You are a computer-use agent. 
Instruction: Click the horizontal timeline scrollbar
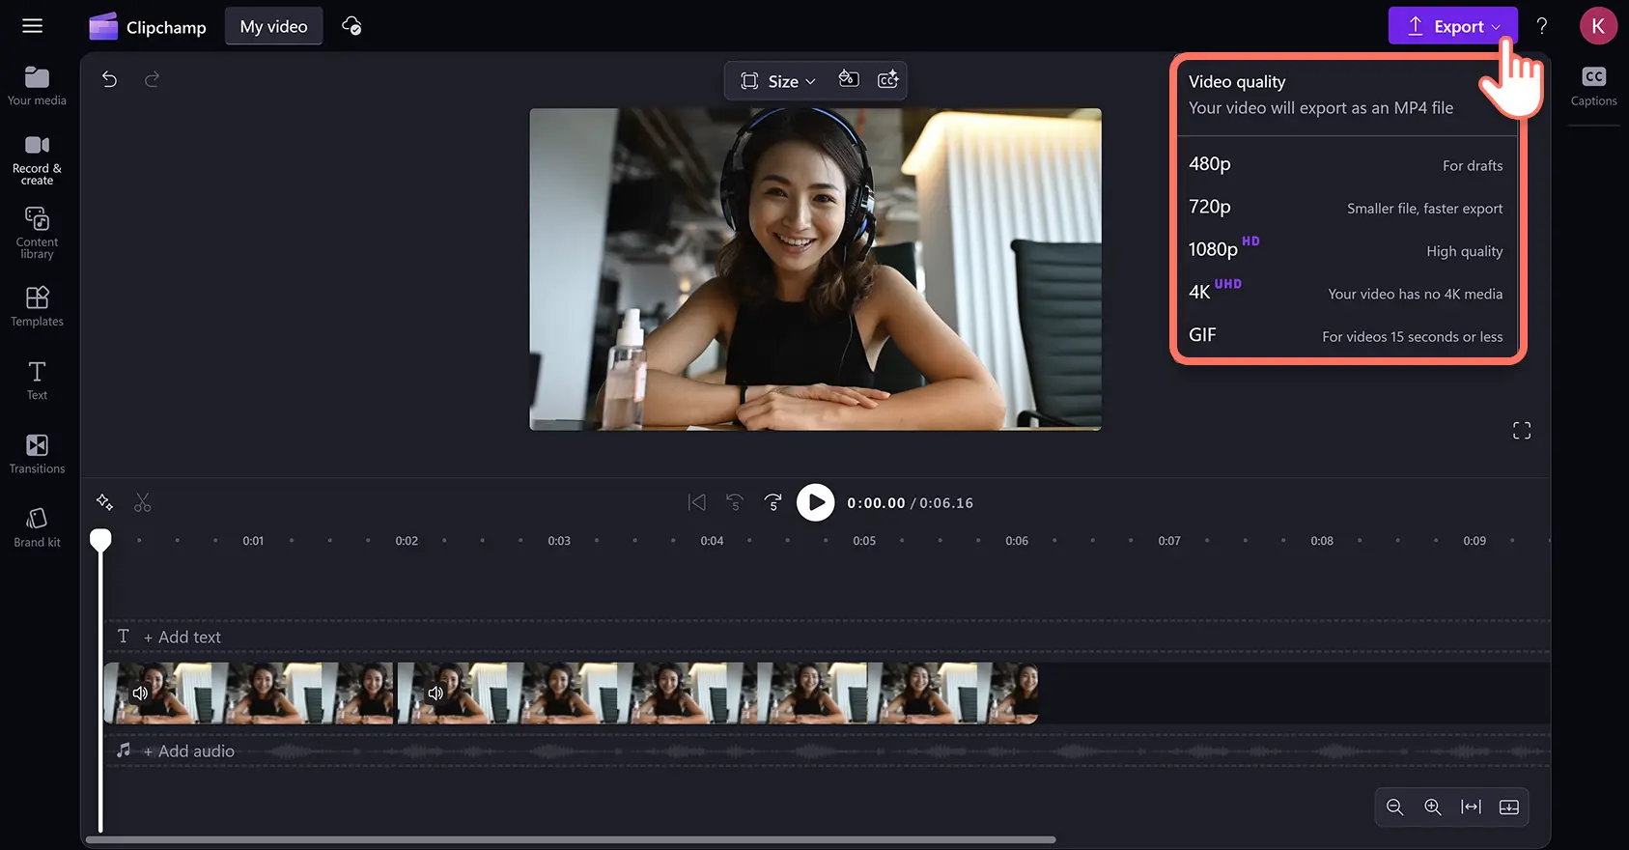[x=571, y=839]
